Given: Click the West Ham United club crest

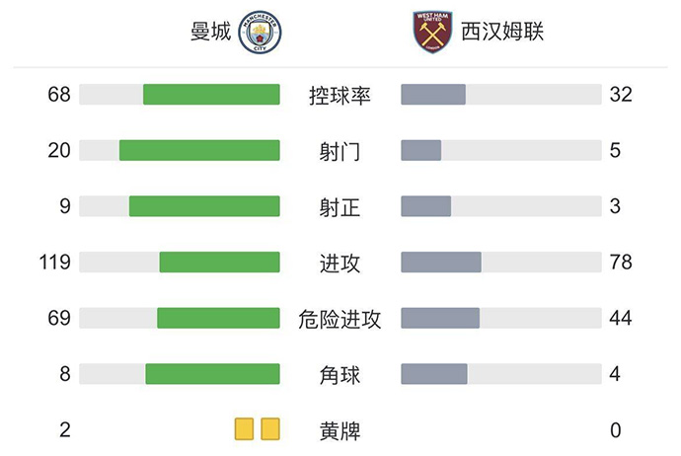Looking at the screenshot, I should pyautogui.click(x=431, y=33).
